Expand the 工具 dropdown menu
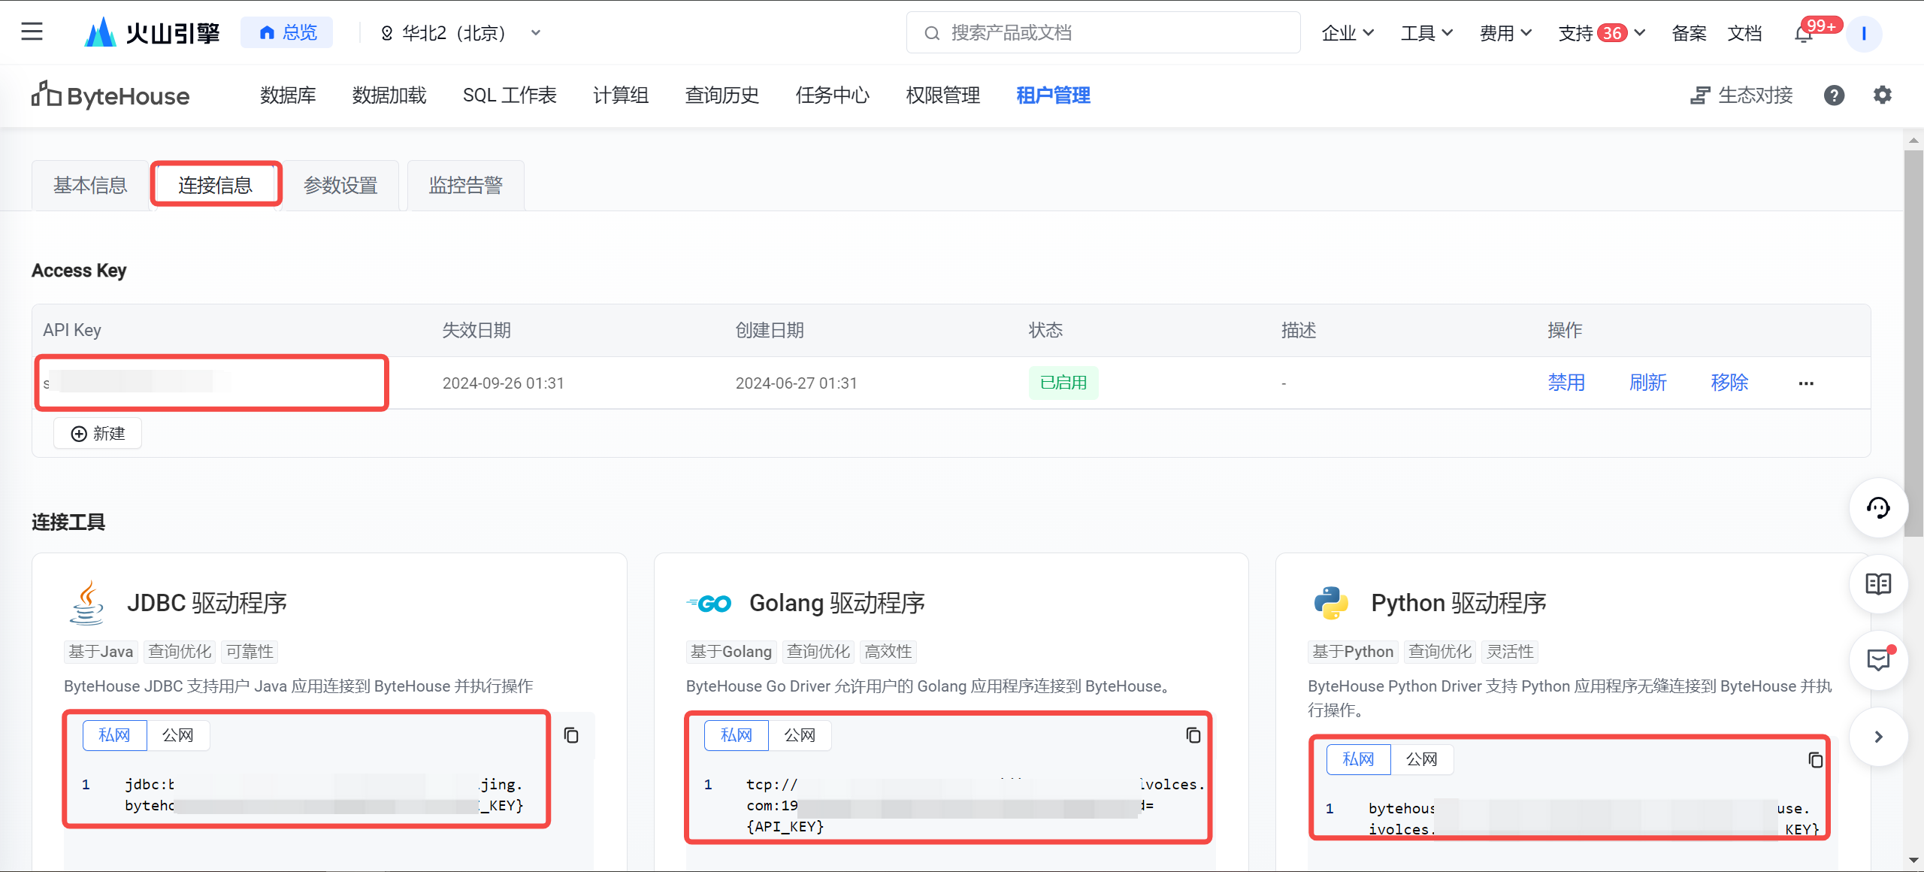Viewport: 1924px width, 872px height. click(x=1426, y=33)
